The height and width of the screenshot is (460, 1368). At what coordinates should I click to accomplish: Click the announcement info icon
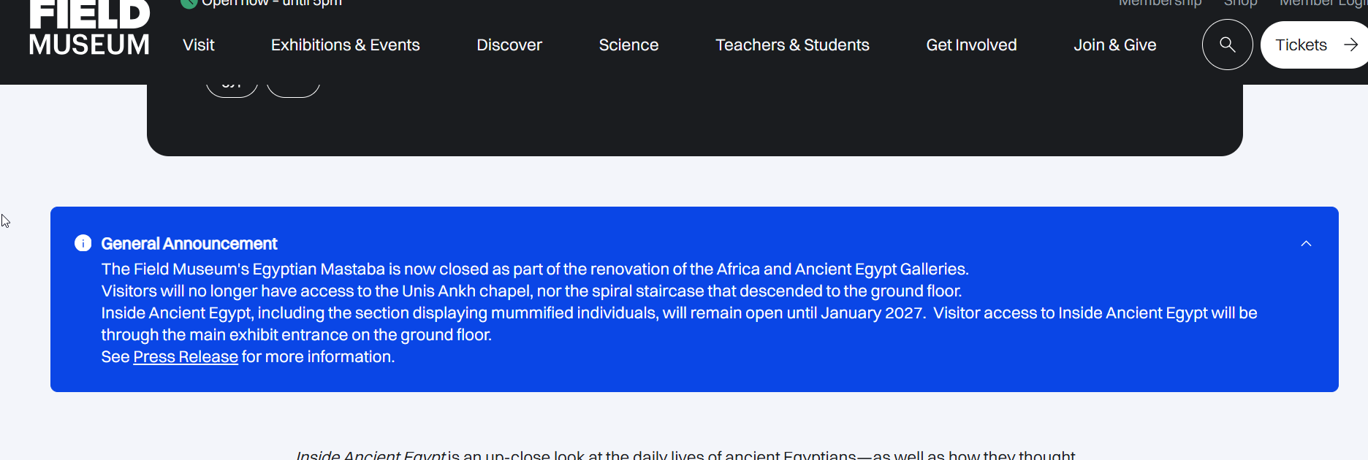coord(83,243)
